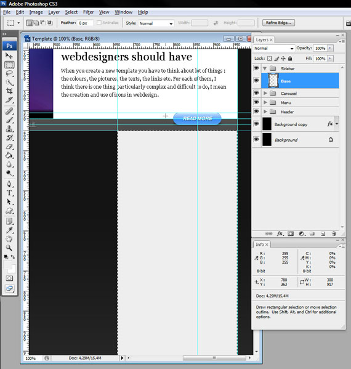Delete layer with trash icon
This screenshot has width=351, height=369.
pyautogui.click(x=334, y=233)
